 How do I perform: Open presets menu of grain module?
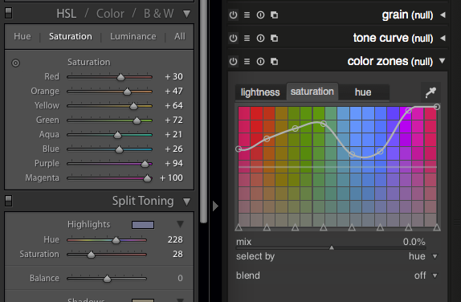[x=247, y=14]
